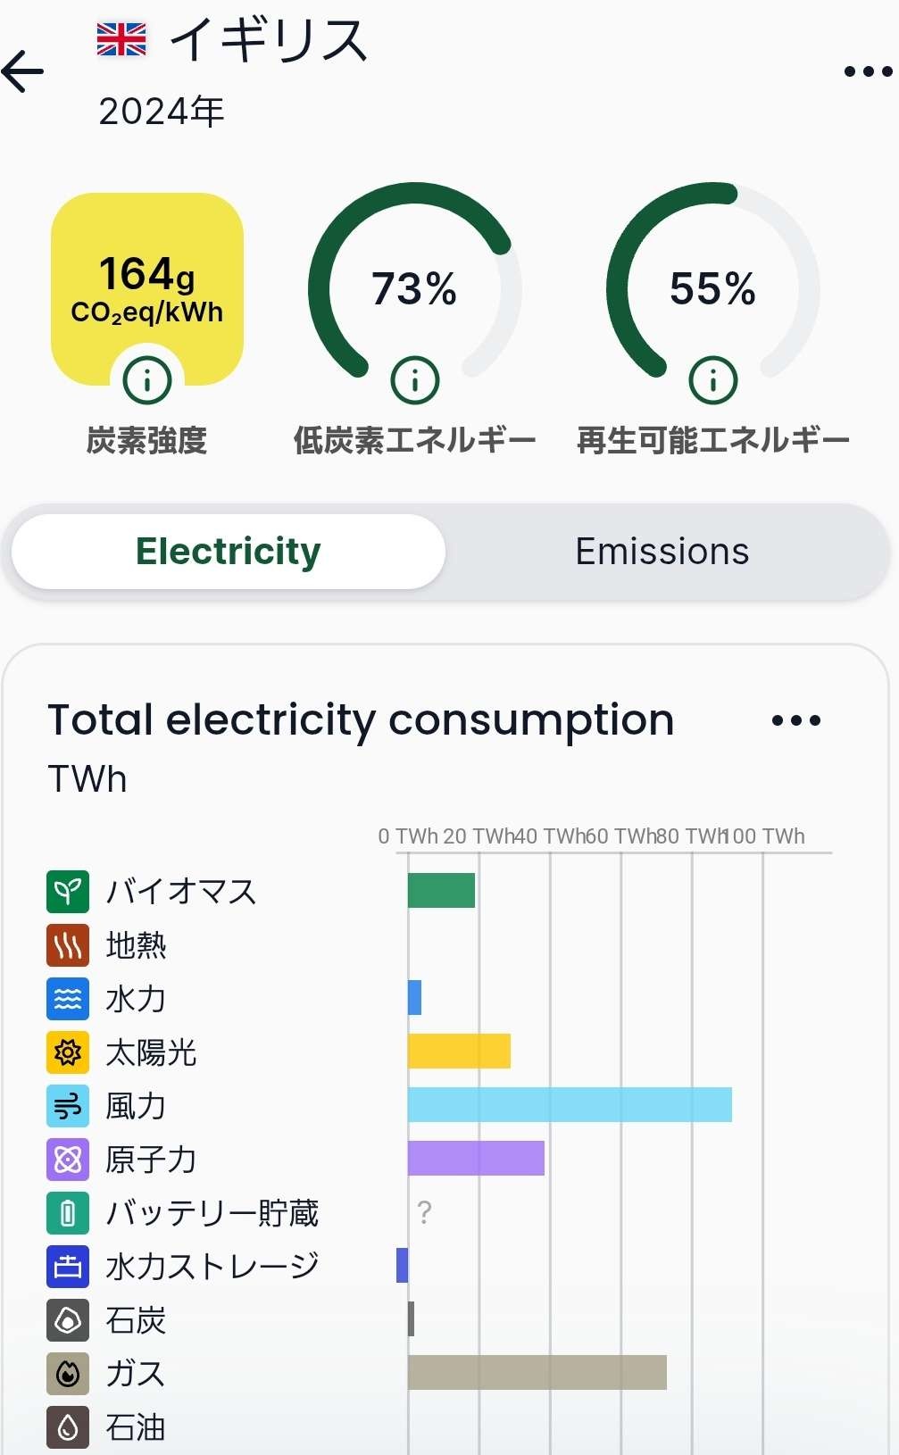Switch to the Electricity tab
Image resolution: width=899 pixels, height=1455 pixels.
[x=229, y=552]
